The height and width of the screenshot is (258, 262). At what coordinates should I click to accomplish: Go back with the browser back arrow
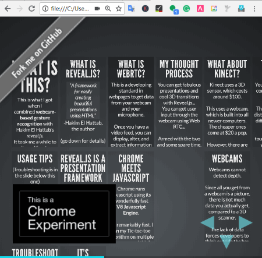coord(8,9)
